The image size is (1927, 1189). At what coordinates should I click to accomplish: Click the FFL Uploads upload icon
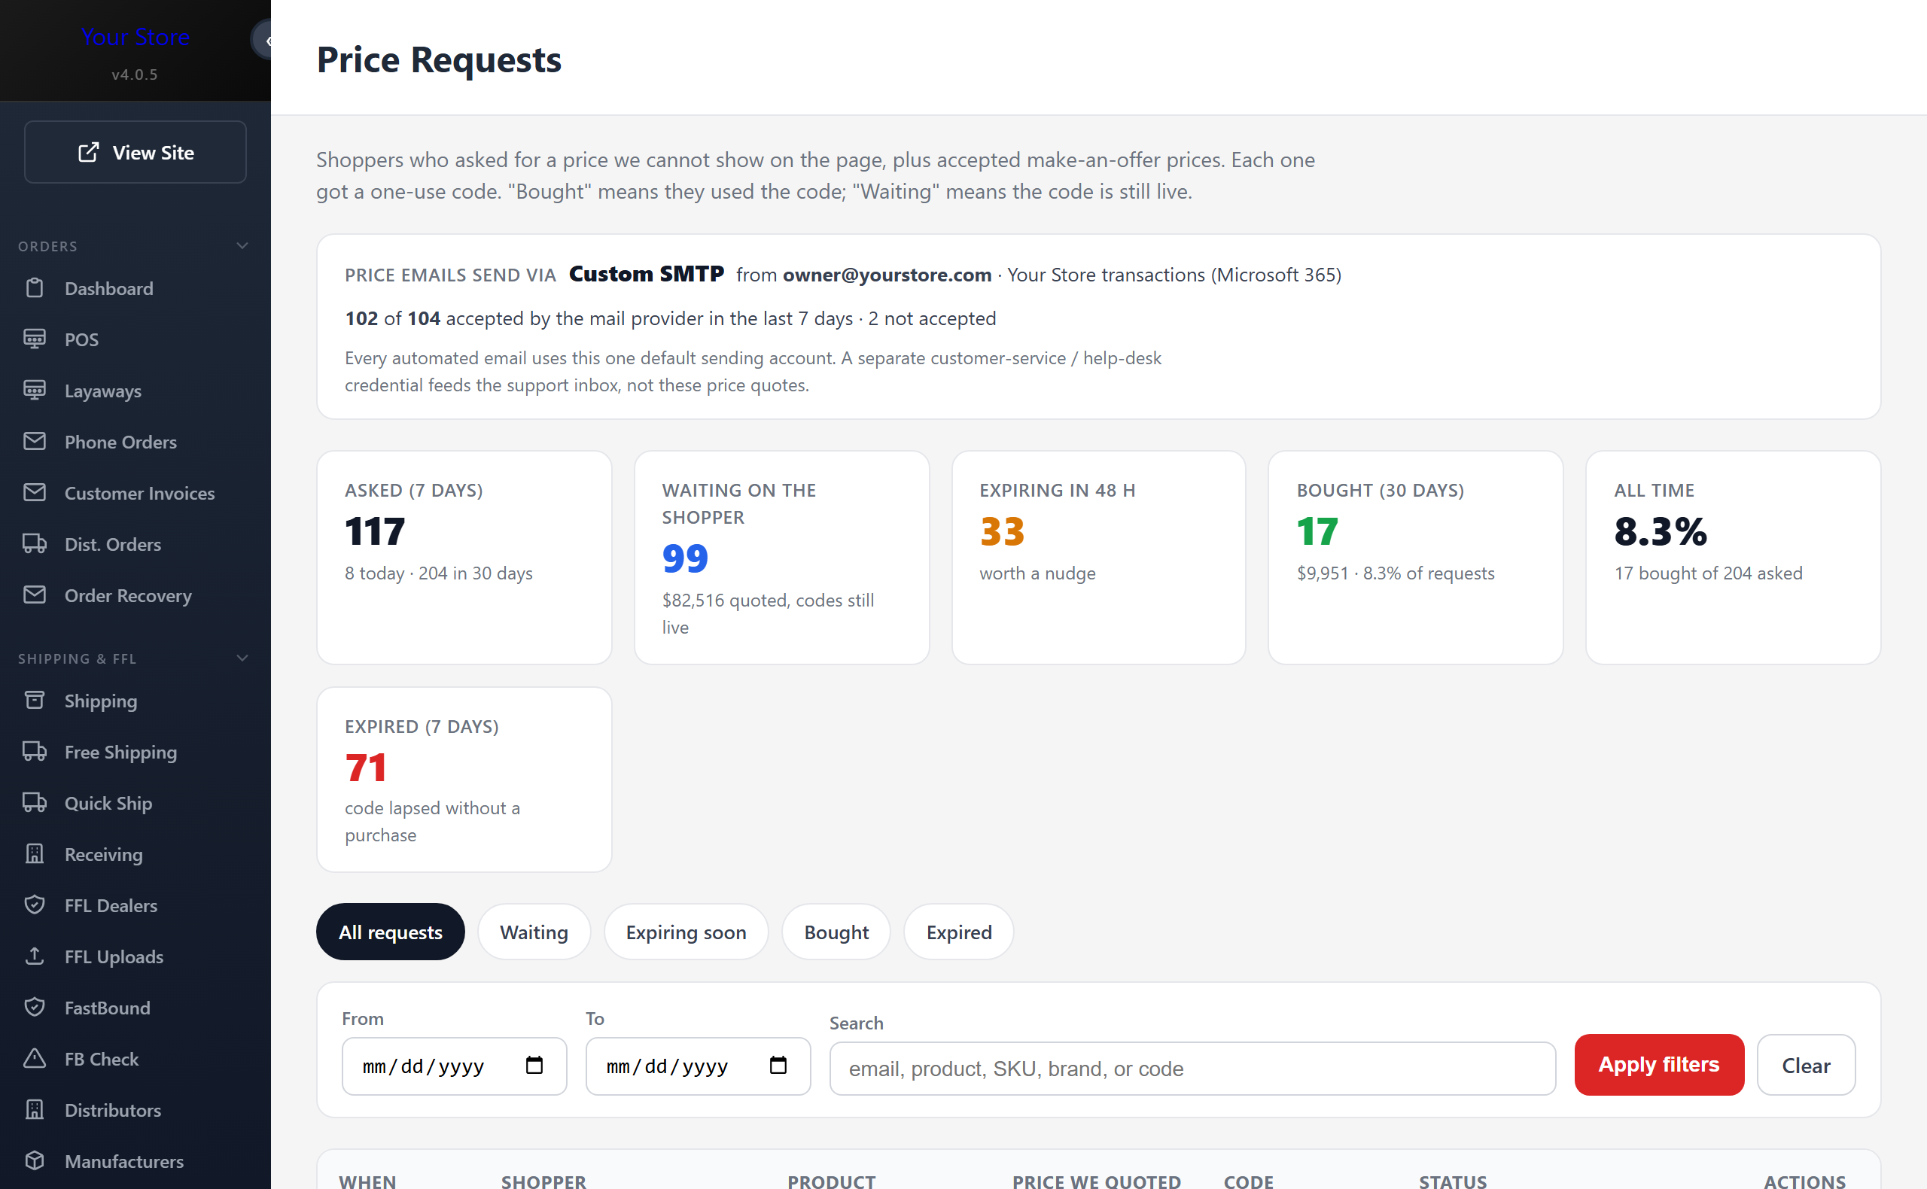(35, 956)
